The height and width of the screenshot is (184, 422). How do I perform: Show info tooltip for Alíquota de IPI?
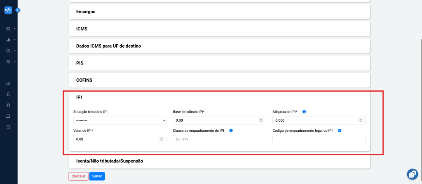tap(304, 112)
